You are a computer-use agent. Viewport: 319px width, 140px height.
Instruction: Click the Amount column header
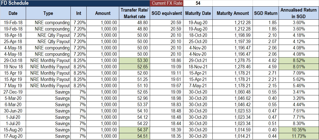coord(103,13)
